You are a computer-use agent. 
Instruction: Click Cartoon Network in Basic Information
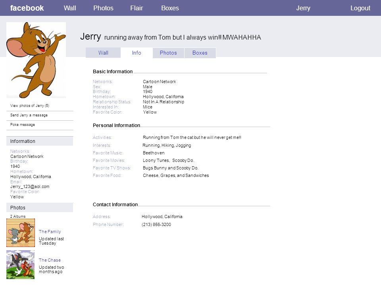click(x=160, y=82)
